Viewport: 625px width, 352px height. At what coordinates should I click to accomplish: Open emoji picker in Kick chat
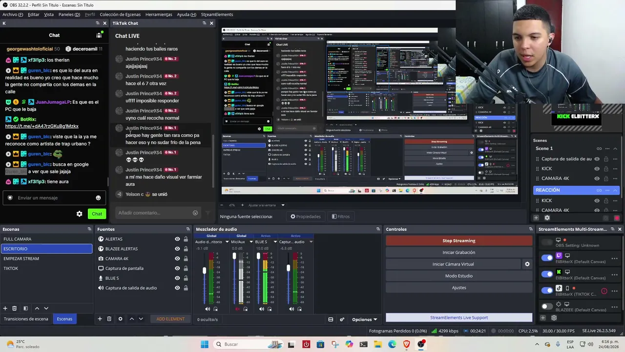[98, 198]
